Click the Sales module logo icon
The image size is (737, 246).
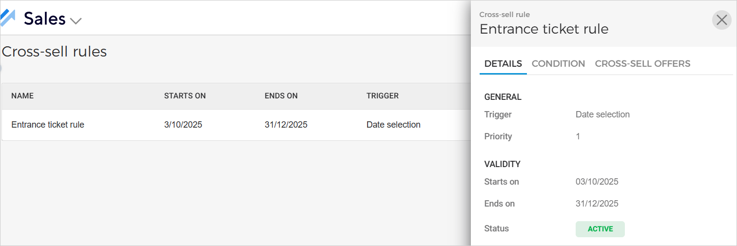pyautogui.click(x=8, y=18)
